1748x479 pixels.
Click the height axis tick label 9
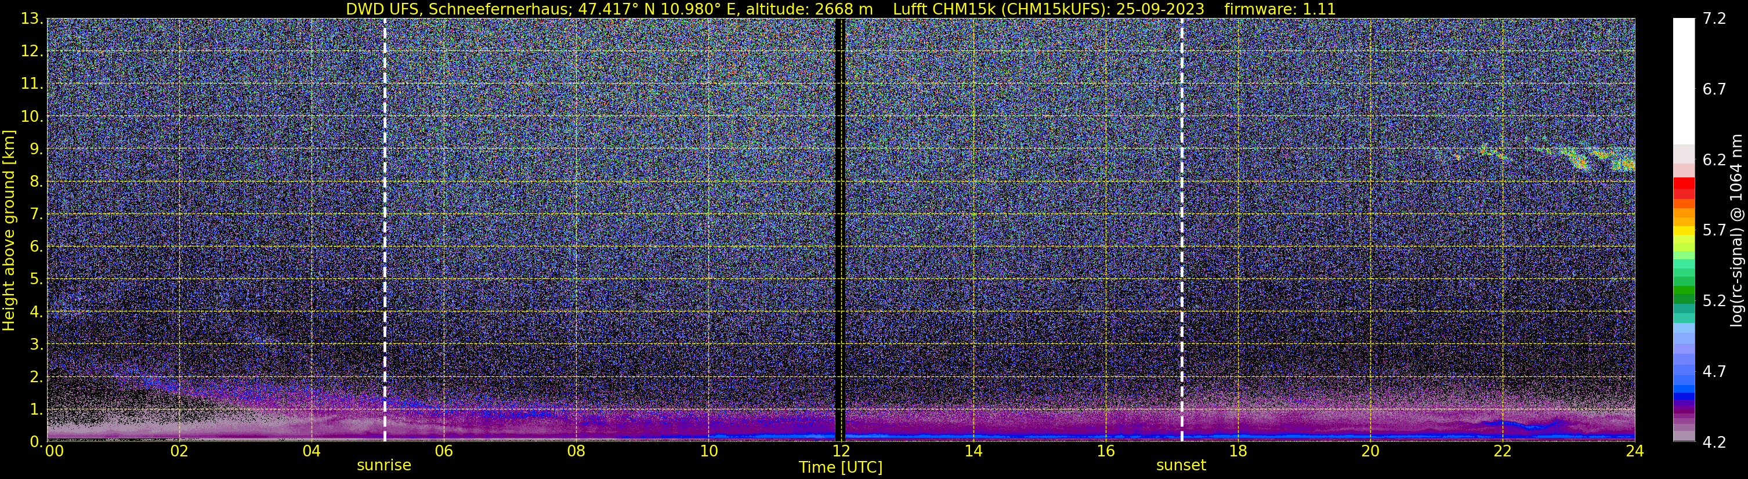36,149
